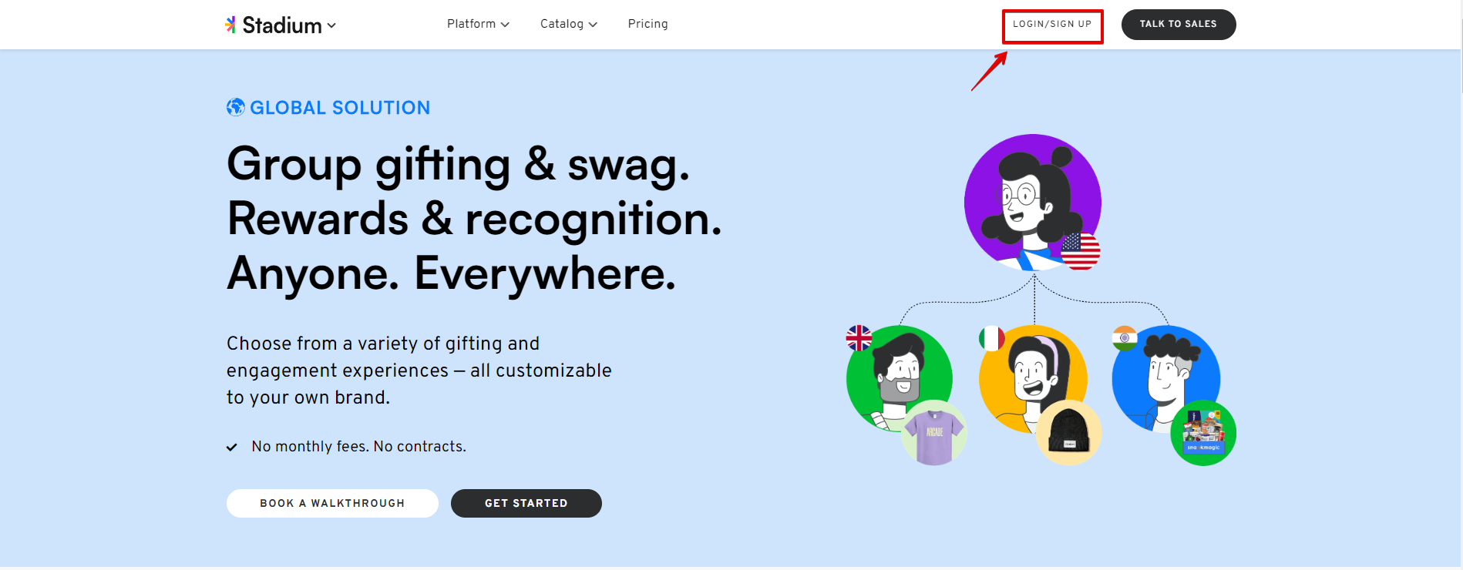
Task: Click the TALK TO SALES button
Action: pos(1178,24)
